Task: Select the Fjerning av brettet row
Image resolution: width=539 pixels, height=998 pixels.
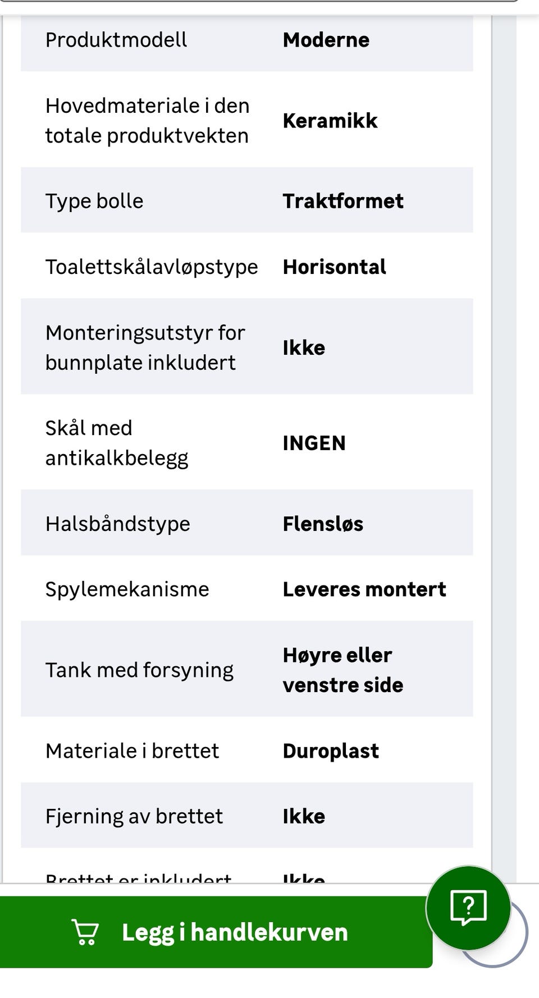Action: [x=247, y=816]
